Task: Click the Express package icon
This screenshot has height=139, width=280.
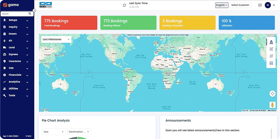Action: [5, 54]
